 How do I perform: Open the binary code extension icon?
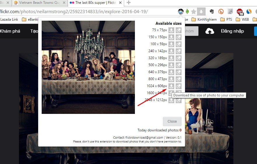click(230, 11)
